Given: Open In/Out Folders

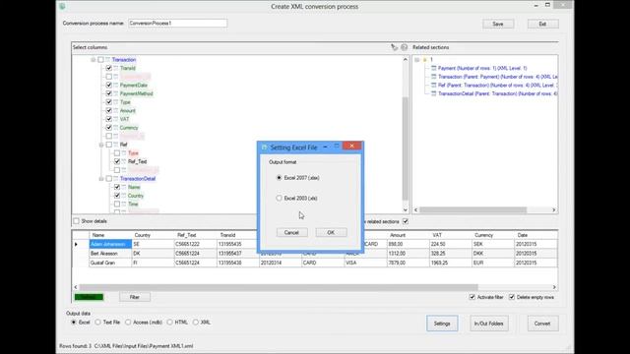Looking at the screenshot, I should (x=489, y=324).
